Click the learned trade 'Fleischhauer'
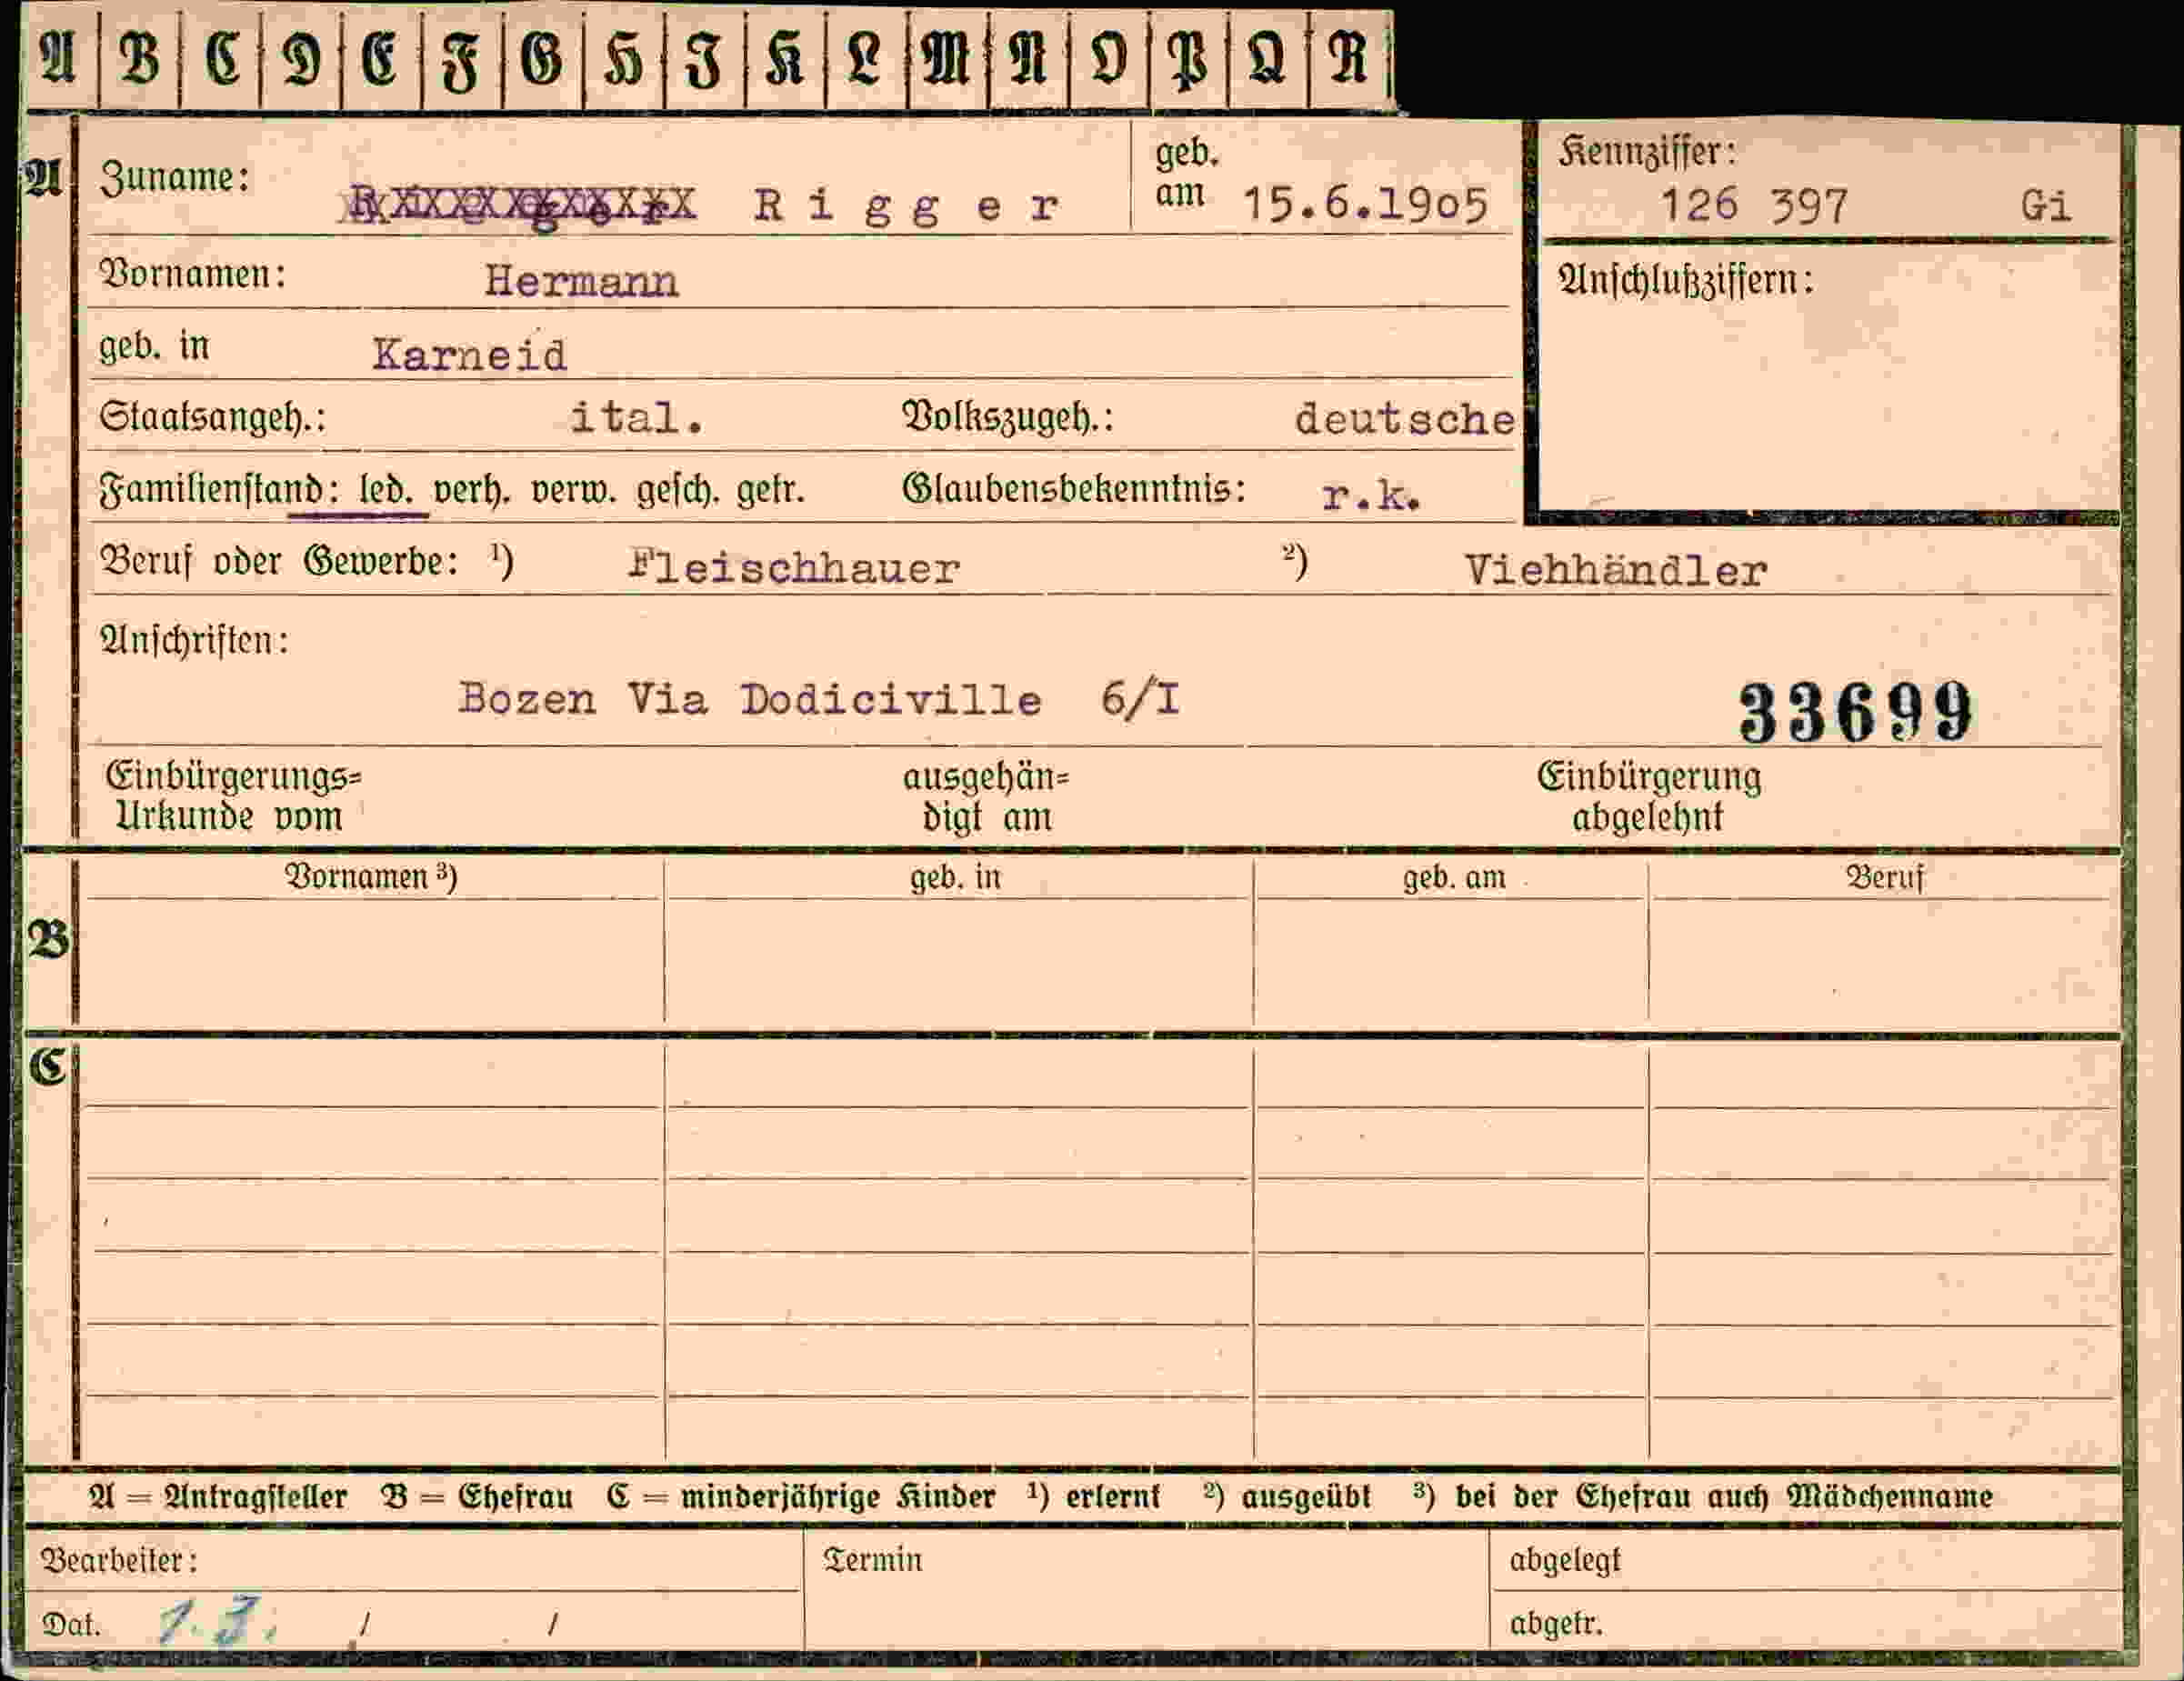This screenshot has width=2184, height=1681. (x=794, y=568)
